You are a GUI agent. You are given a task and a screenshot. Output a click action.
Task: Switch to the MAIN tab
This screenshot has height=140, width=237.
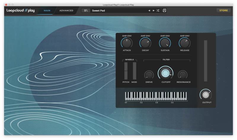coord(47,10)
